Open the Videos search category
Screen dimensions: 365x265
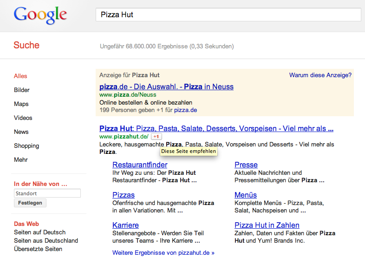23,118
